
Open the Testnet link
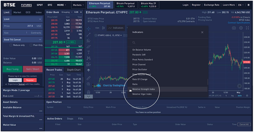(22, 84)
